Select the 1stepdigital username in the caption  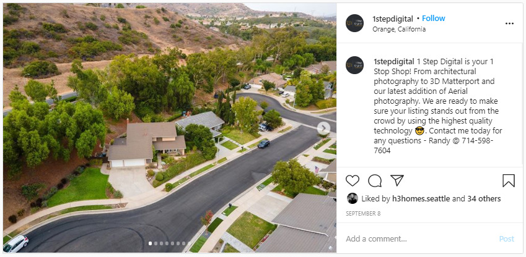(x=394, y=62)
